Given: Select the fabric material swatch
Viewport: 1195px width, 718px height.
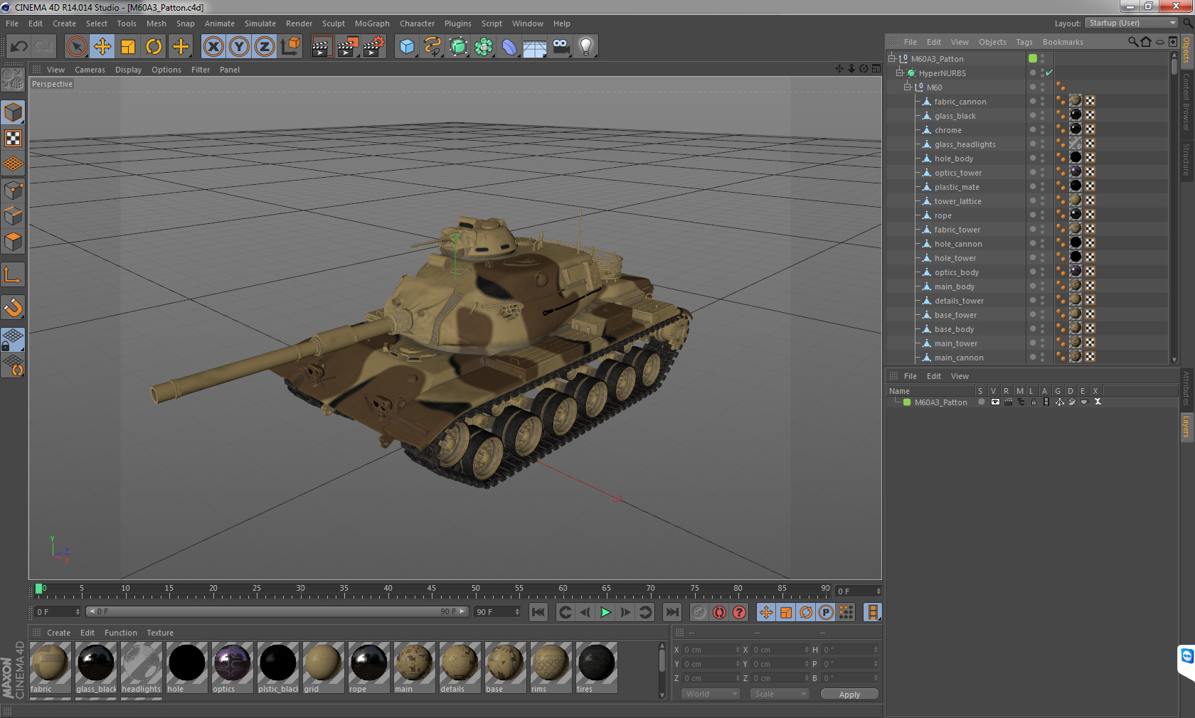Looking at the screenshot, I should click(x=50, y=668).
